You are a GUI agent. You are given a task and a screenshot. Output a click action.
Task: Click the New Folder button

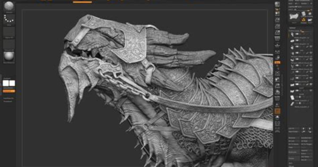tap(294, 132)
